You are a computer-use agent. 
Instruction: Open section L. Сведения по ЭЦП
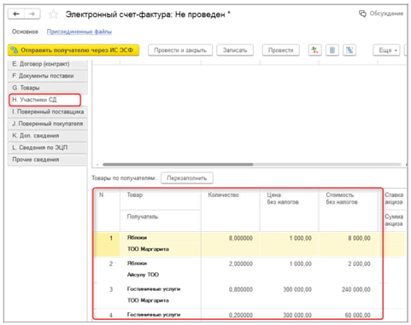click(47, 148)
